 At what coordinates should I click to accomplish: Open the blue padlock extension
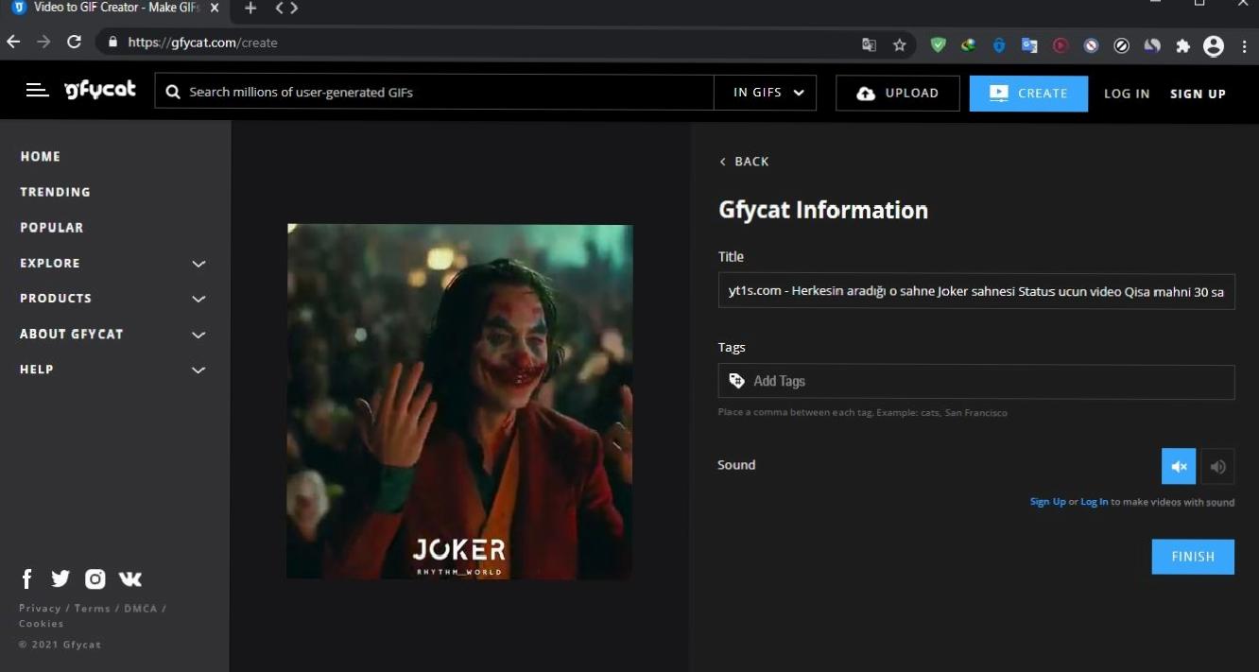pos(999,44)
